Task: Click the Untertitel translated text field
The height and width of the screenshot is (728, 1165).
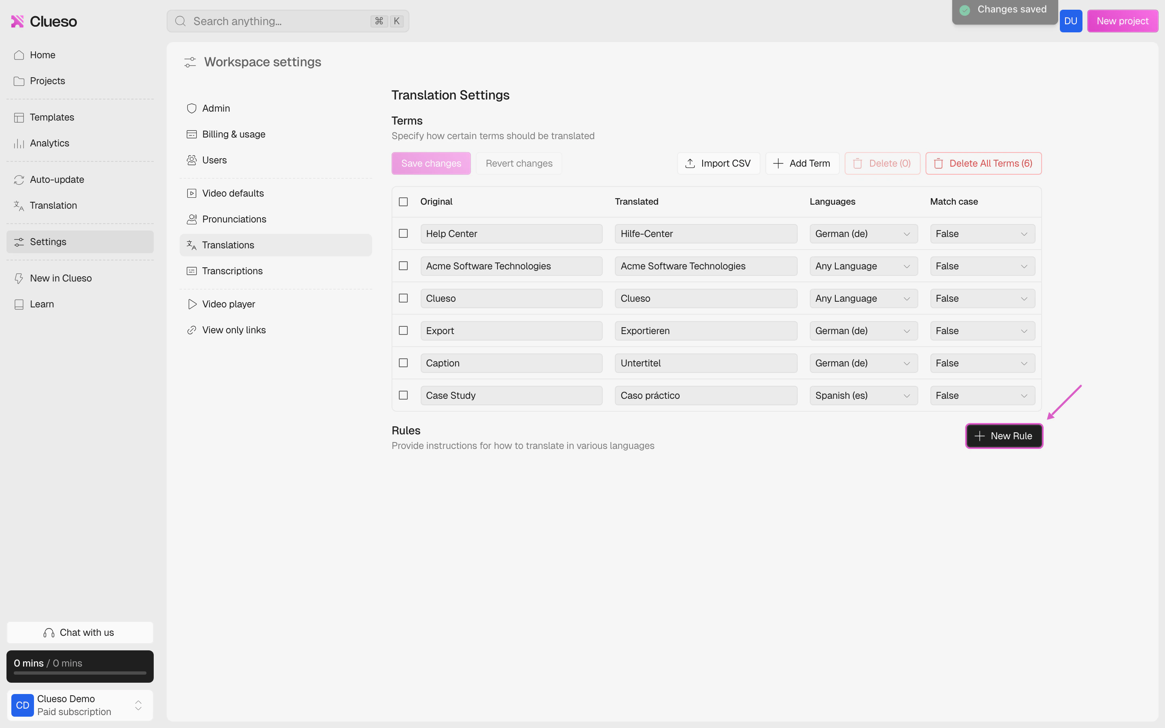Action: (x=706, y=362)
